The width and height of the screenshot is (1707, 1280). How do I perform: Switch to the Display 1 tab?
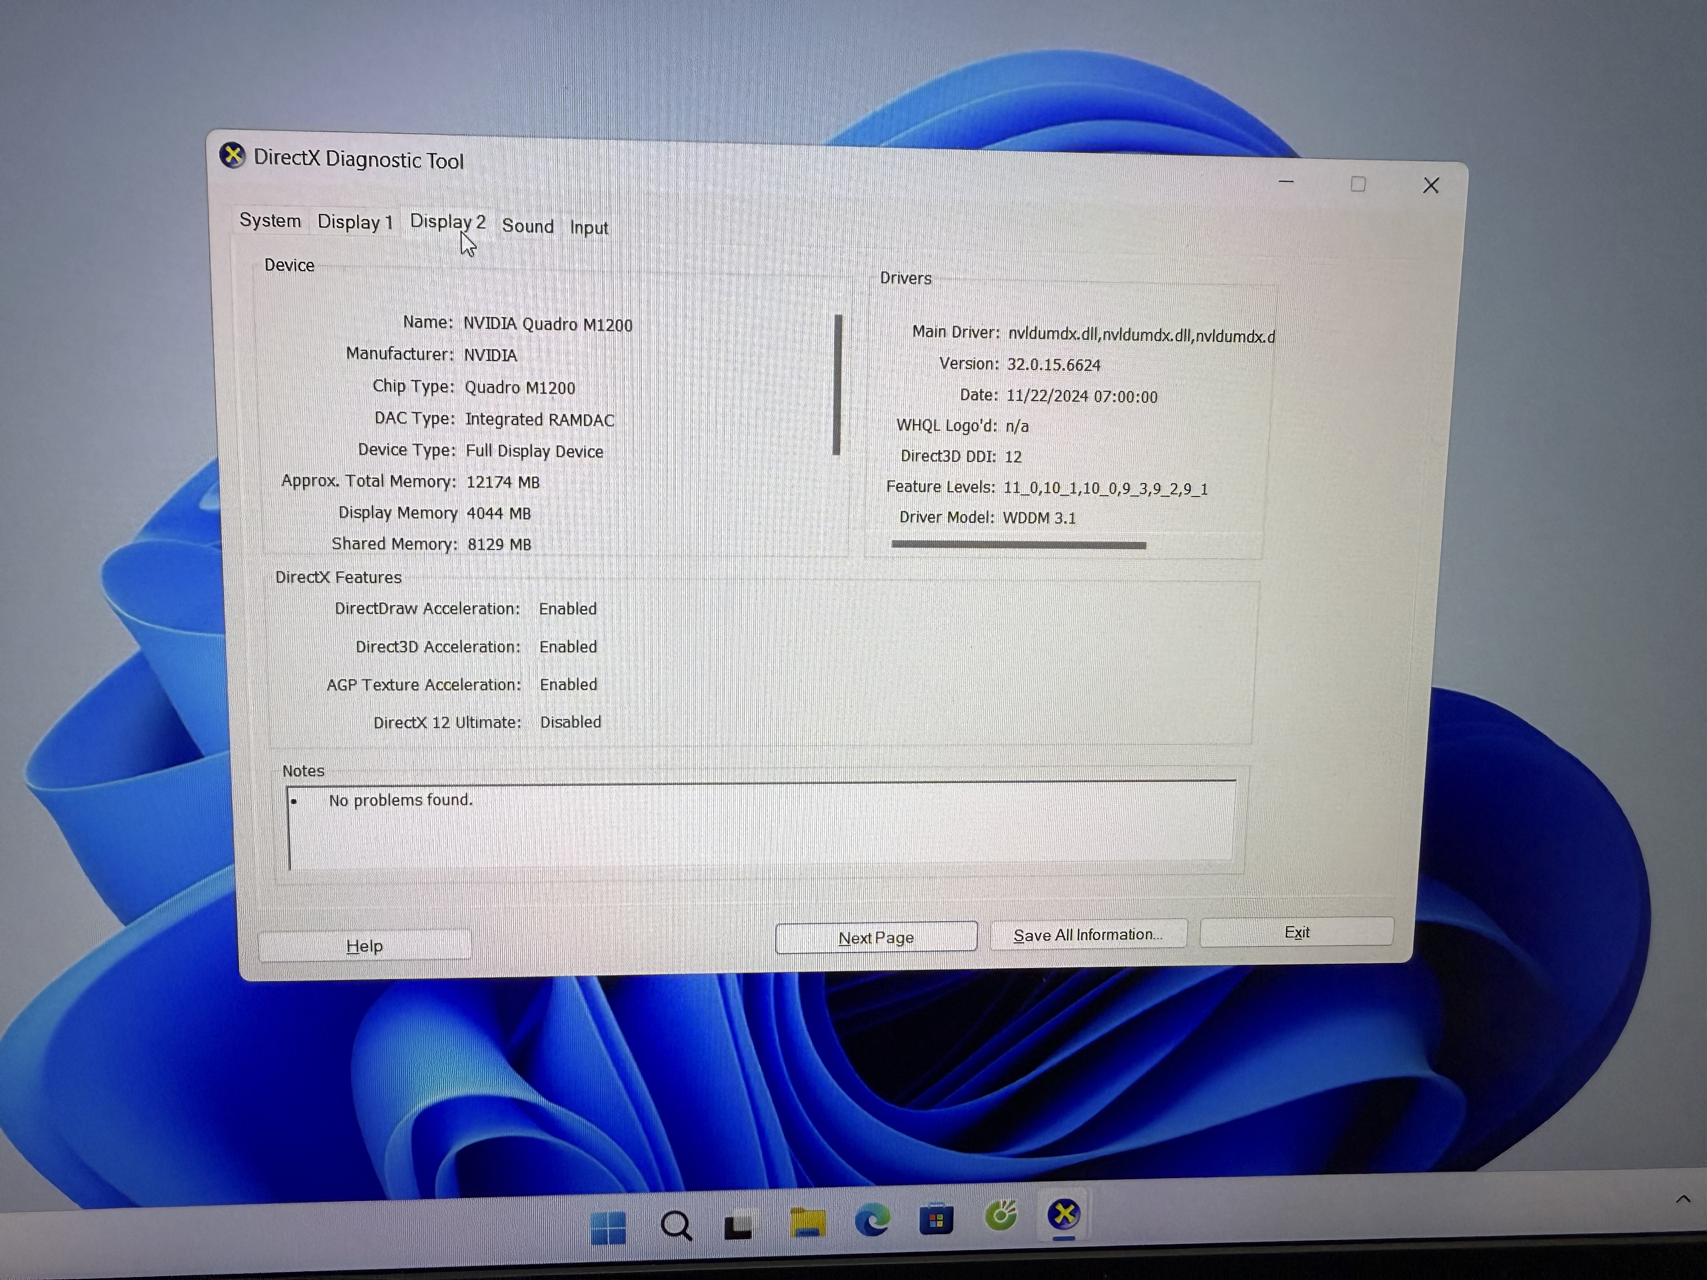tap(355, 222)
